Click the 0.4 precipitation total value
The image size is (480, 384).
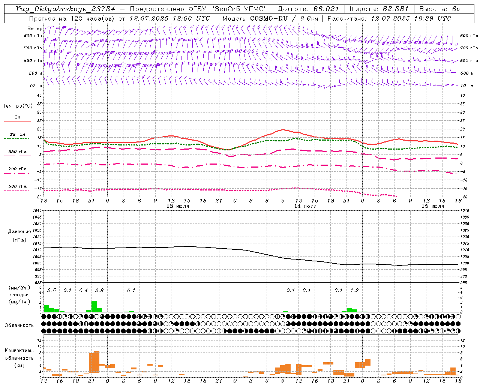click(x=83, y=290)
